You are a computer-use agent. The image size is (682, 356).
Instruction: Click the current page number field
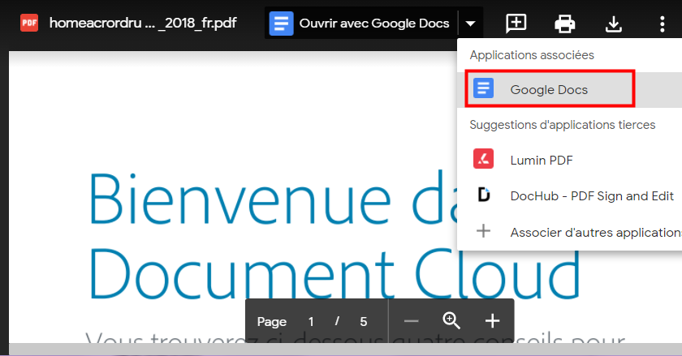point(311,322)
